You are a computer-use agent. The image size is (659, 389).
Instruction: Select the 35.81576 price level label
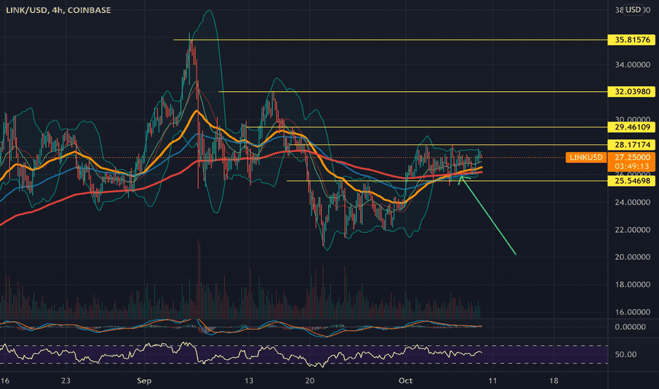tap(631, 40)
